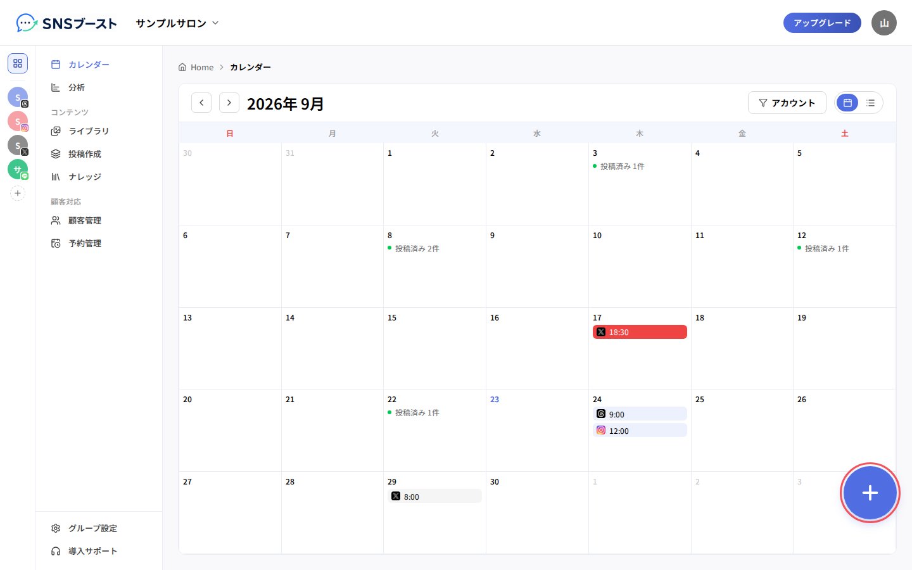Open カレンダー in the sidebar
This screenshot has width=912, height=570.
[x=99, y=65]
